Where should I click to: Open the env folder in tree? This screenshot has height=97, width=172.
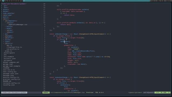[x=6, y=34]
